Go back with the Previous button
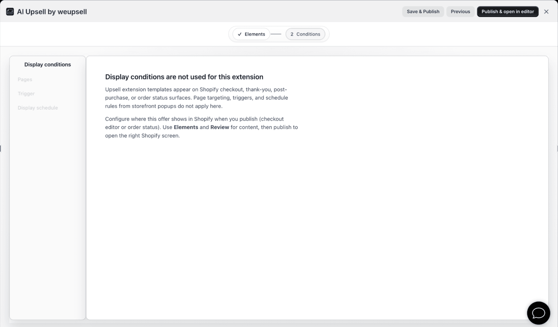558x327 pixels. pyautogui.click(x=460, y=12)
